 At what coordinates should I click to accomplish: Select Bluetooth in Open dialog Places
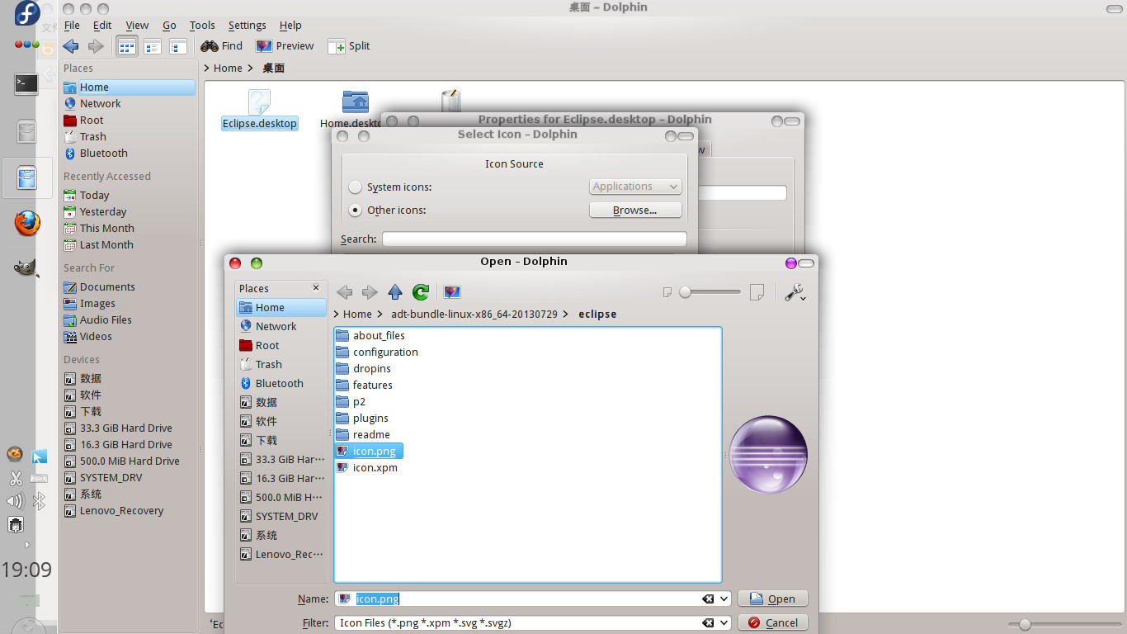(x=281, y=384)
